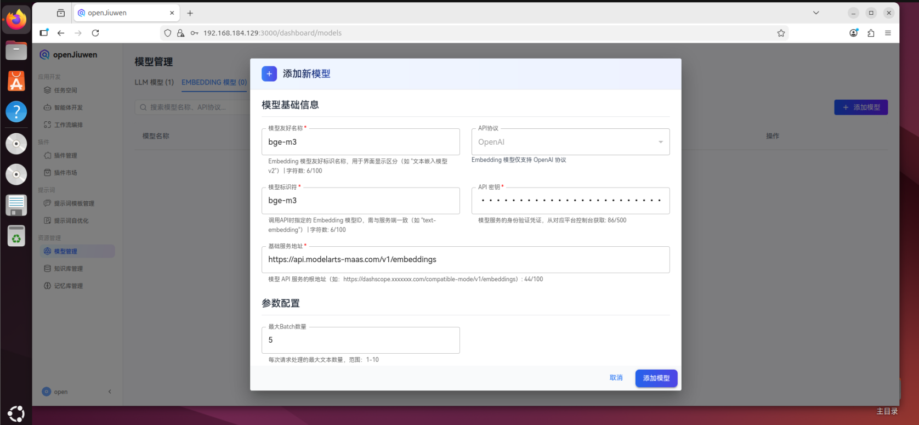Bookmark this page with the star
Image resolution: width=919 pixels, height=425 pixels.
781,33
